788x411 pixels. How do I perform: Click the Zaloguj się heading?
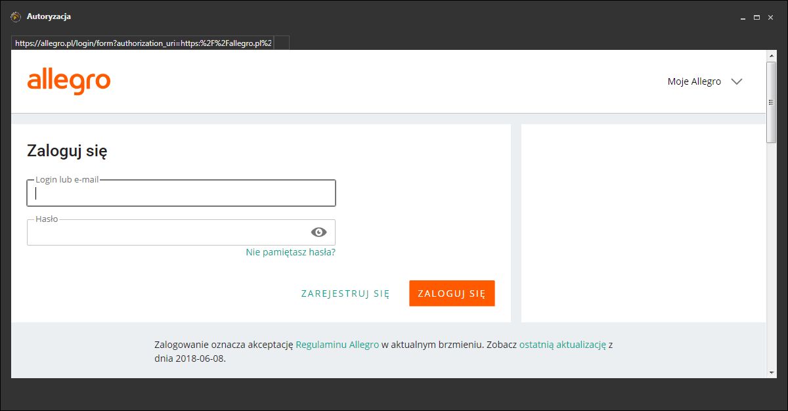[x=67, y=152]
